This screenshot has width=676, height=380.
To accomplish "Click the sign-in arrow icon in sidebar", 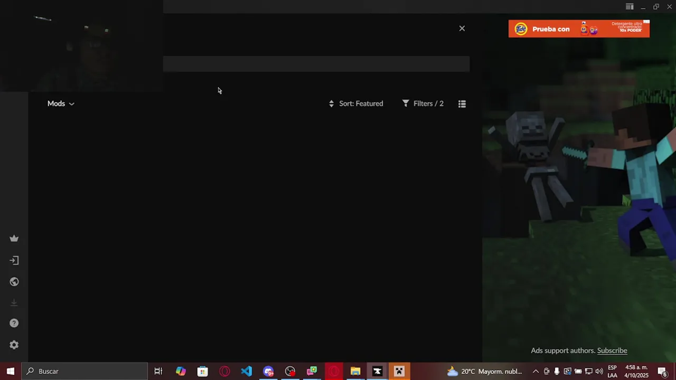I will 14,260.
